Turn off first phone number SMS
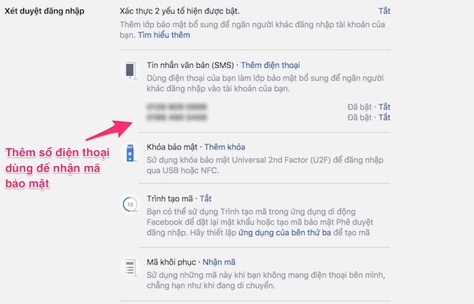 [384, 107]
